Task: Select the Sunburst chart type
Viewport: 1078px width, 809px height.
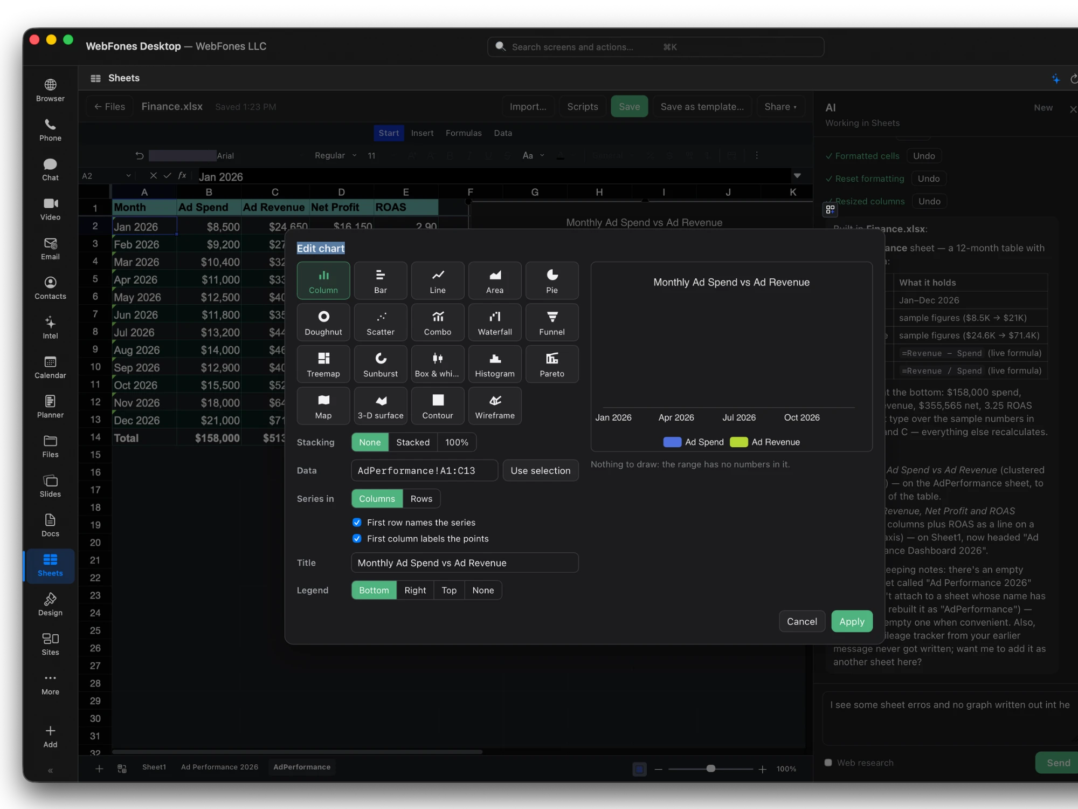Action: click(x=380, y=364)
